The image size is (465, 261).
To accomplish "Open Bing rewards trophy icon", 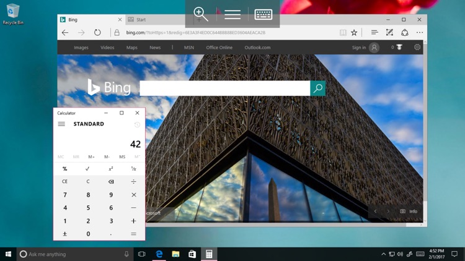I will coord(399,47).
